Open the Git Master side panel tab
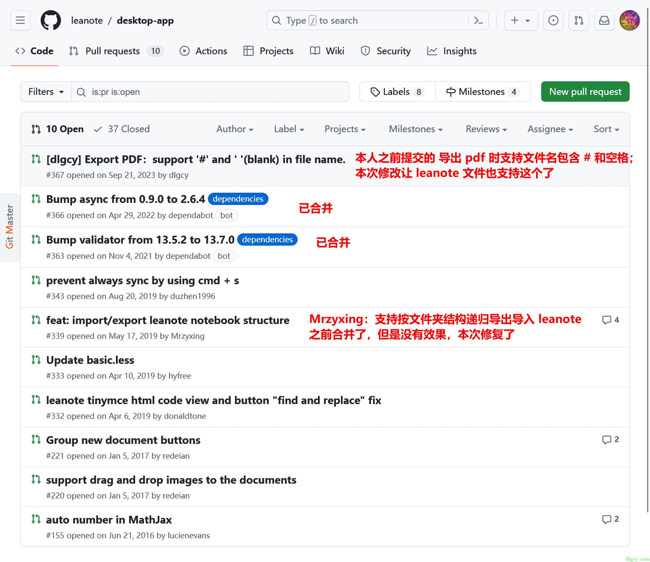This screenshot has height=562, width=650. pyautogui.click(x=9, y=227)
